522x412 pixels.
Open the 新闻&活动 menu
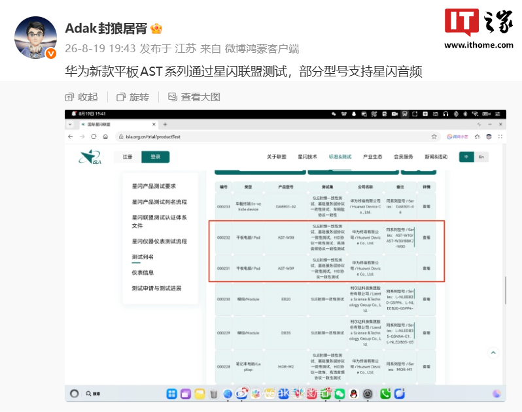click(x=436, y=157)
